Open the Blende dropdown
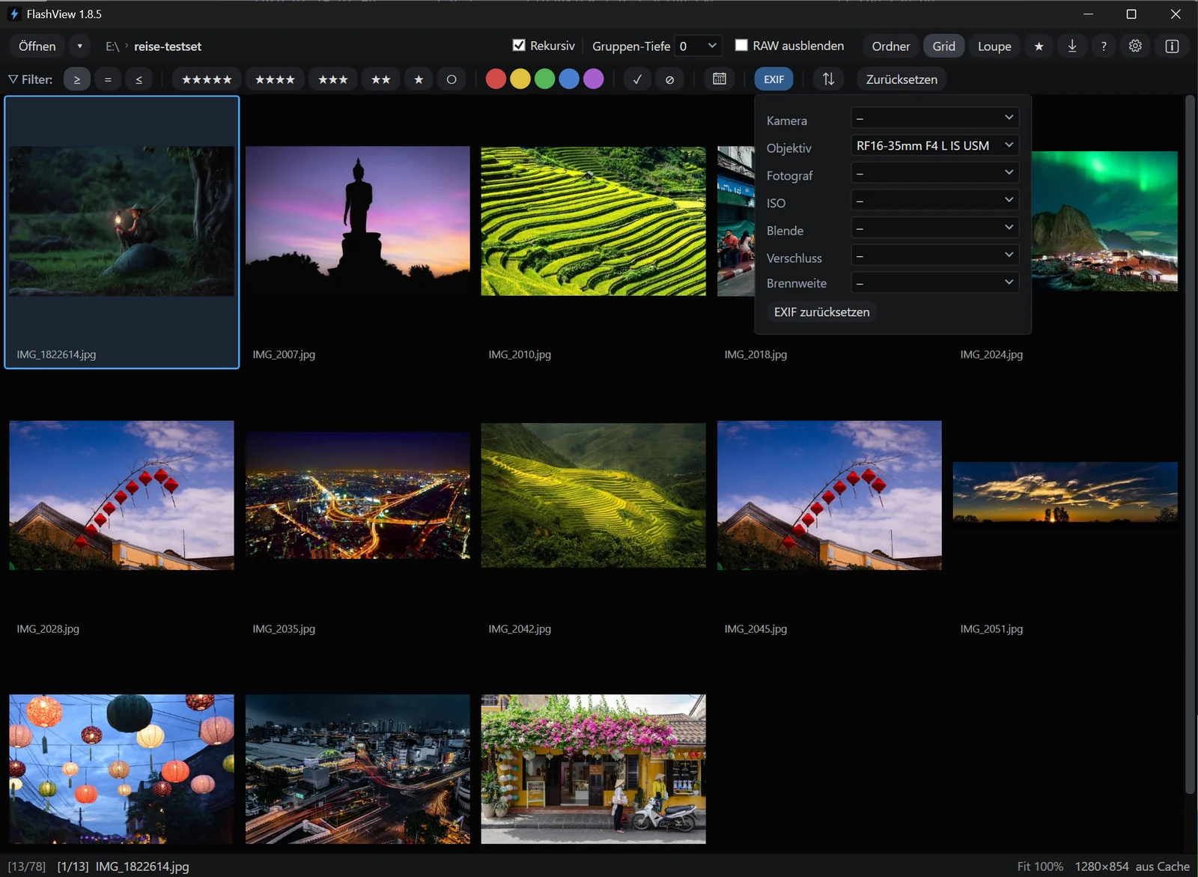 tap(934, 228)
